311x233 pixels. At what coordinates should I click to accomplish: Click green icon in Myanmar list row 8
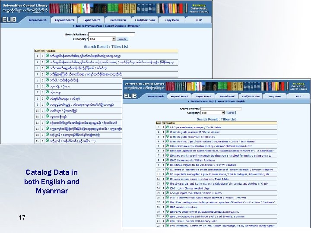[x=48, y=98]
